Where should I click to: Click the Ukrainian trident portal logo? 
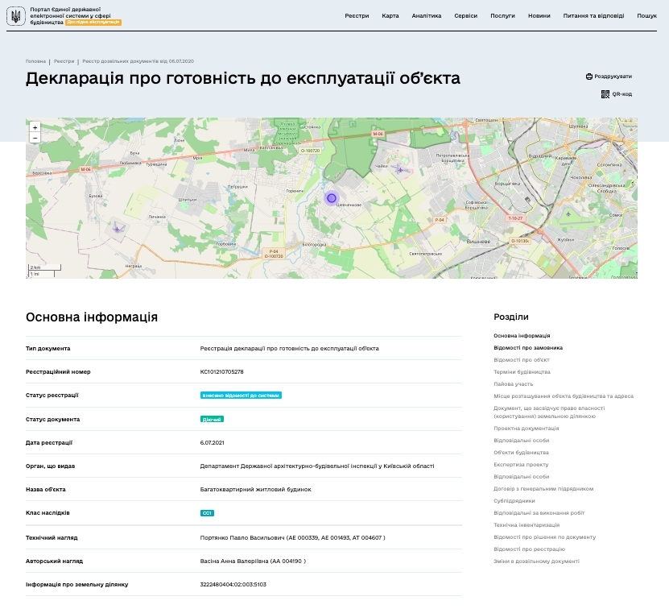pos(16,16)
